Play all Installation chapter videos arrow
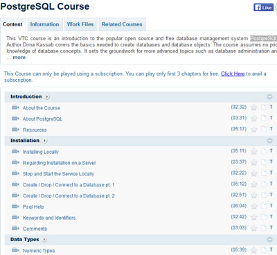This screenshot has height=255, width=277. [x=45, y=141]
